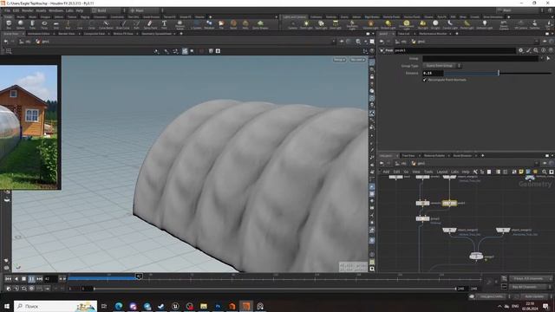Open the Windows menu
555x312 pixels.
click(x=55, y=10)
